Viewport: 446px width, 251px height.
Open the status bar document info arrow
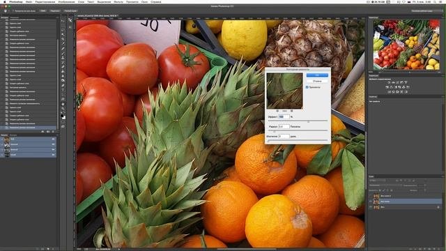119,249
